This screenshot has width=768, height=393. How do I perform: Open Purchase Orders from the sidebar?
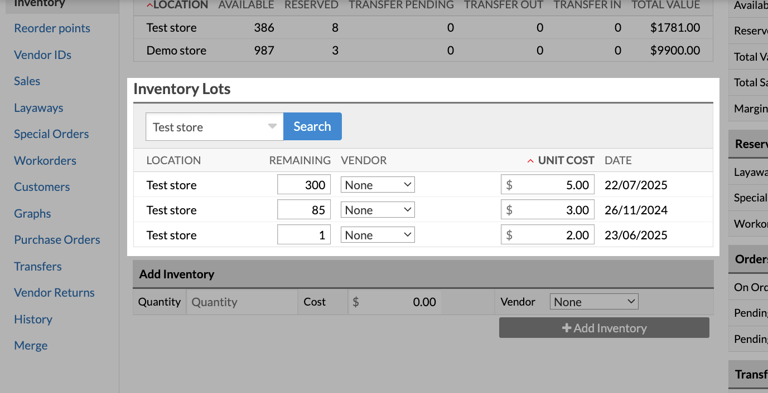pos(57,240)
